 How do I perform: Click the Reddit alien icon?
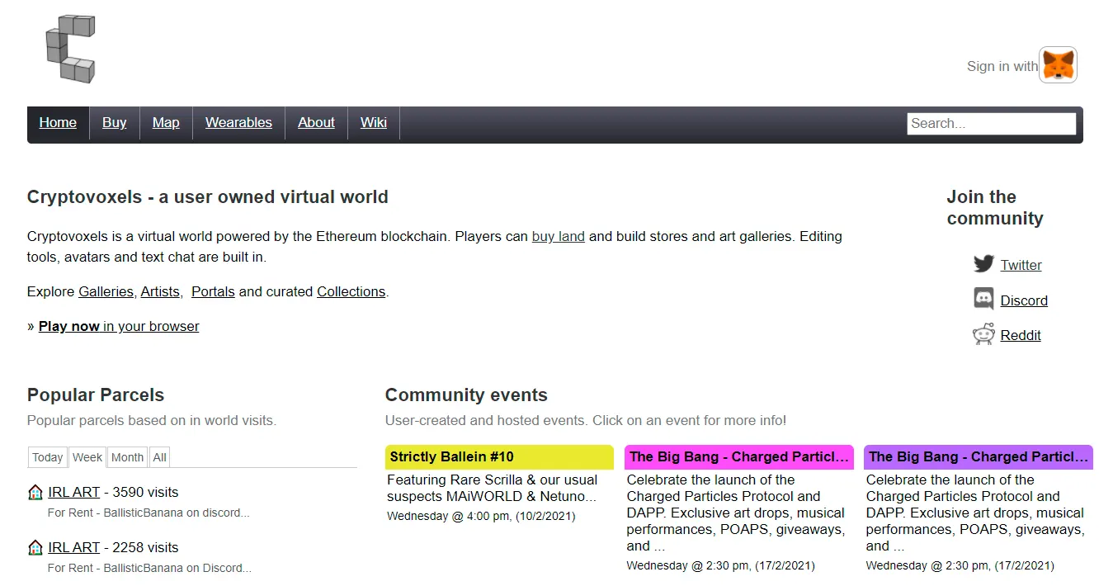[983, 334]
